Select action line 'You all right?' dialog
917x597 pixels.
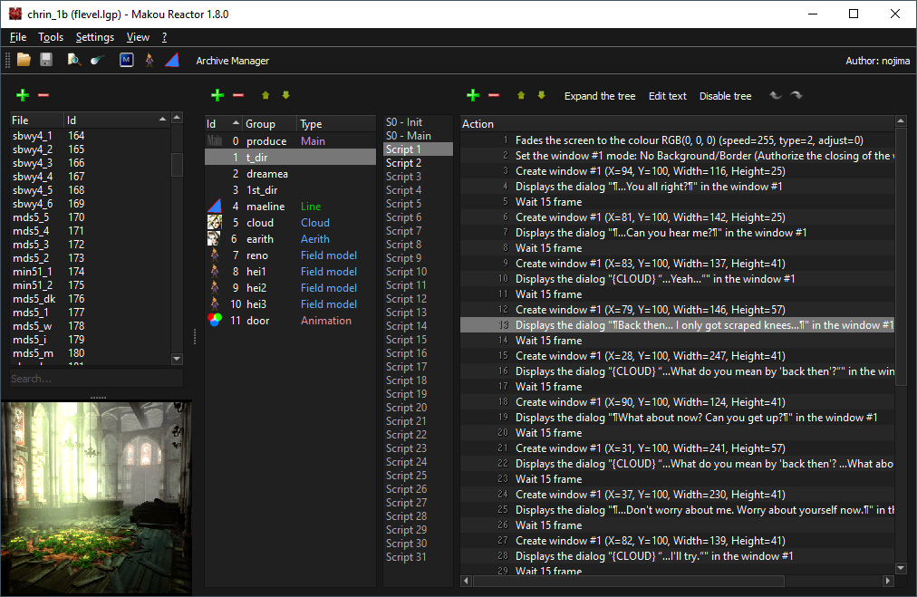pyautogui.click(x=677, y=187)
